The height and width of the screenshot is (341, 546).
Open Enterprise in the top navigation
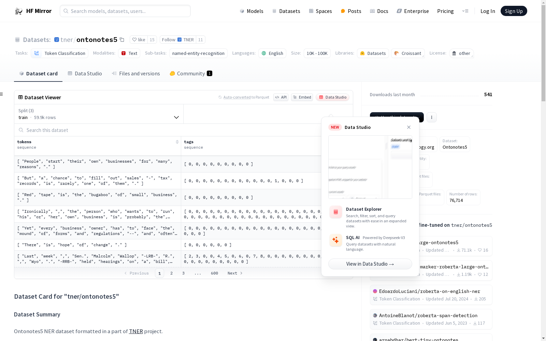point(413,11)
